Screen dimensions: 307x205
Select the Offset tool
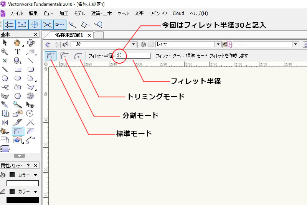5,140
